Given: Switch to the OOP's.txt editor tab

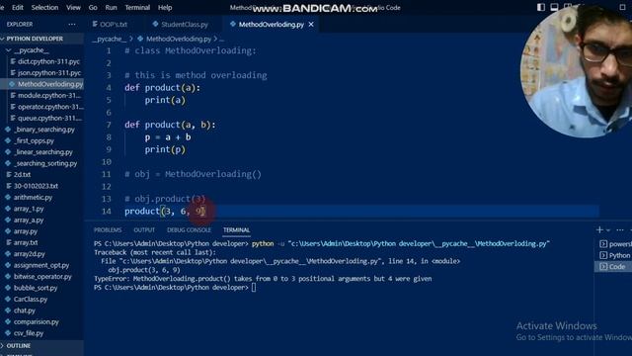Looking at the screenshot, I should [110, 24].
